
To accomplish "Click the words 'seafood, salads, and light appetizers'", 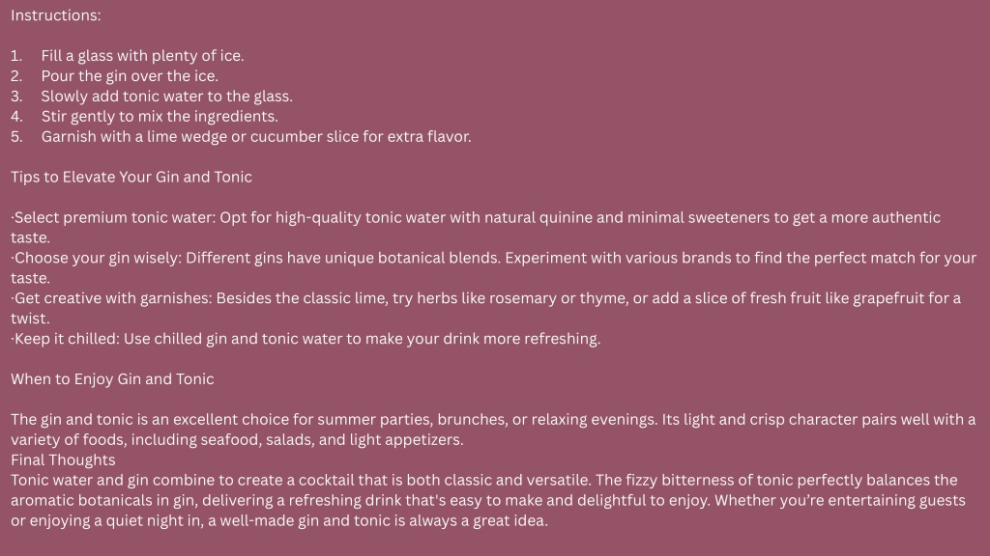I will coord(333,440).
